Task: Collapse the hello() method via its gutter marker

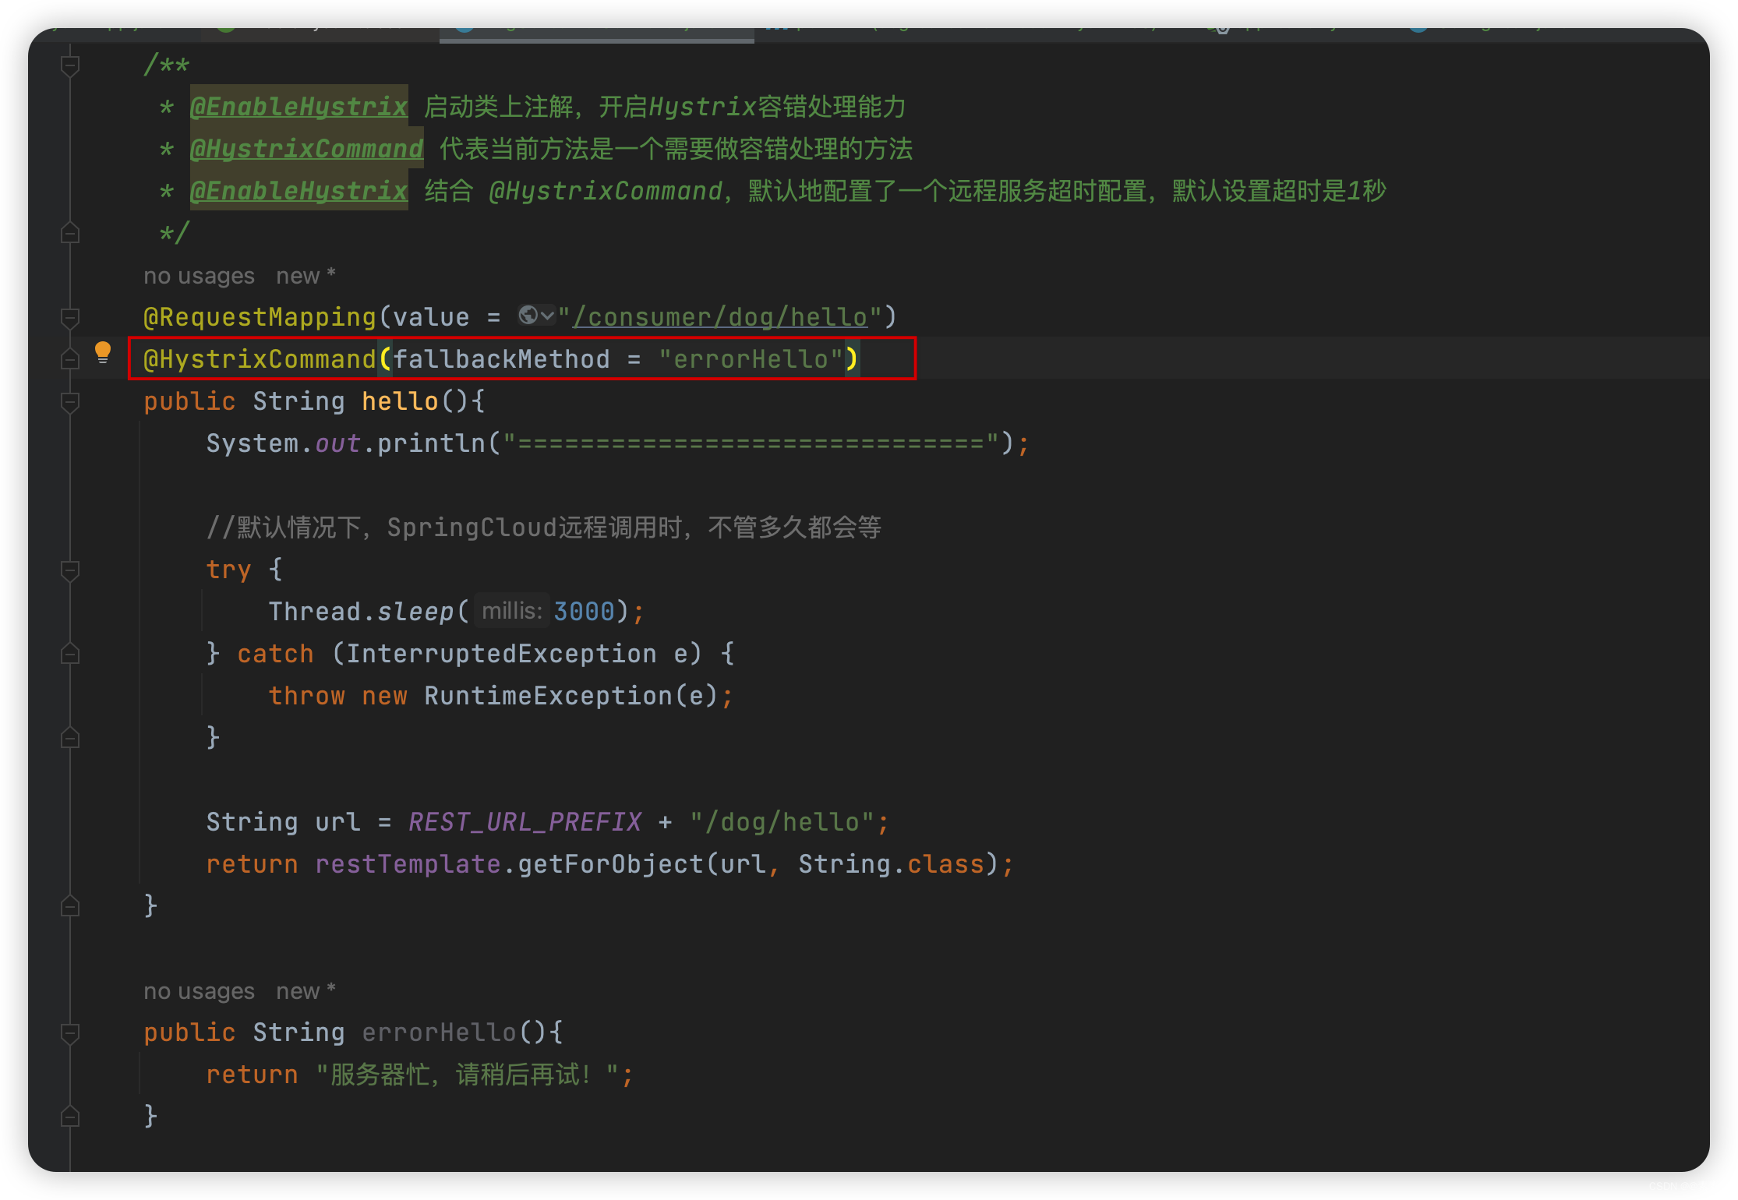Action: (70, 402)
